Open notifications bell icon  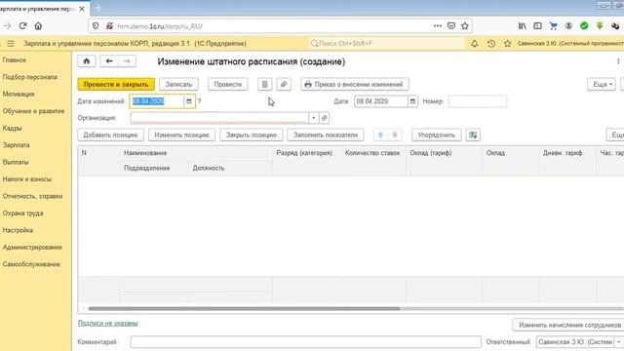pyautogui.click(x=475, y=43)
